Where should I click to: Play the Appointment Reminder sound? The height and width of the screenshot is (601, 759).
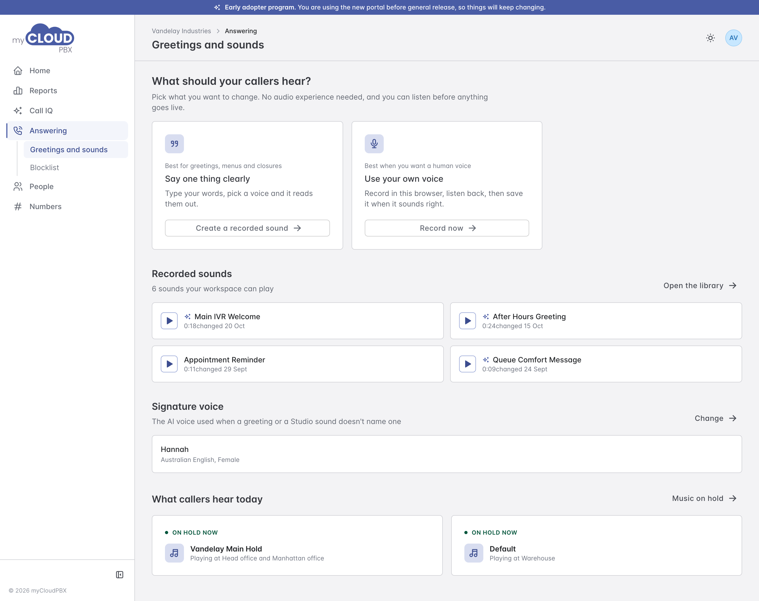click(169, 364)
